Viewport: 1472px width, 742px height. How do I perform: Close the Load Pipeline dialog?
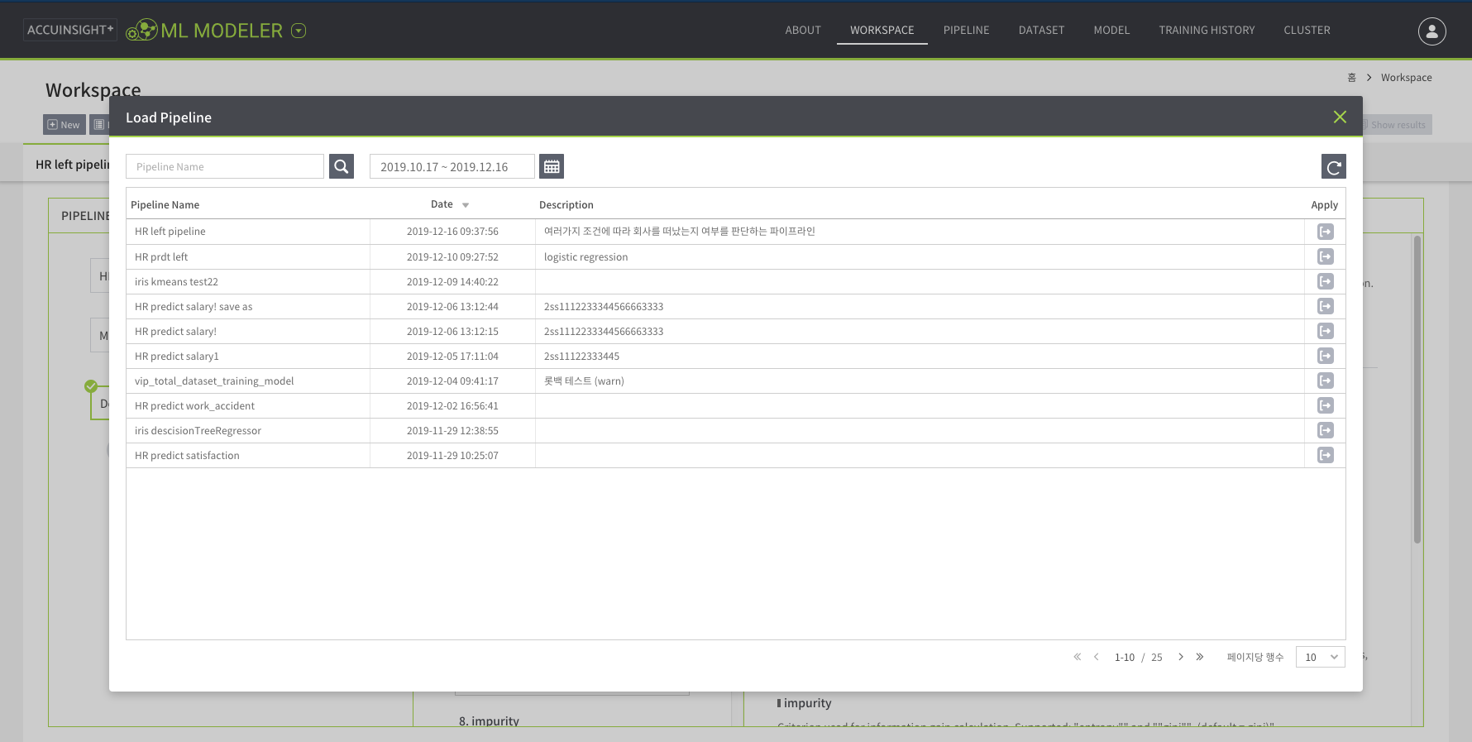pyautogui.click(x=1340, y=117)
